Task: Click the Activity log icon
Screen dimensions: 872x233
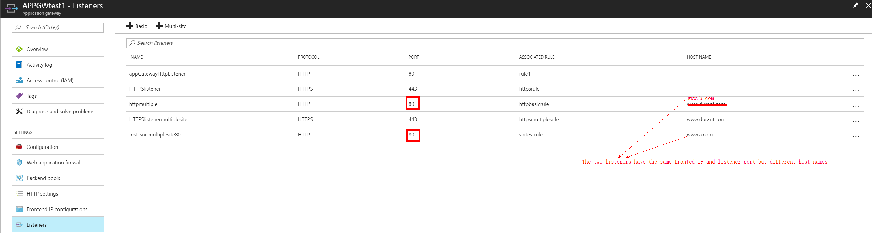Action: point(19,65)
